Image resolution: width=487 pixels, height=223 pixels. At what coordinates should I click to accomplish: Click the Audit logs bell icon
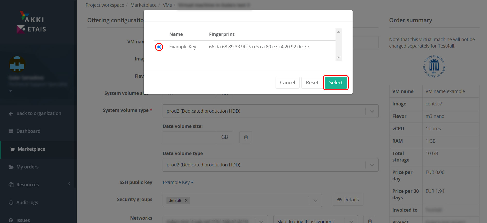coord(11,203)
